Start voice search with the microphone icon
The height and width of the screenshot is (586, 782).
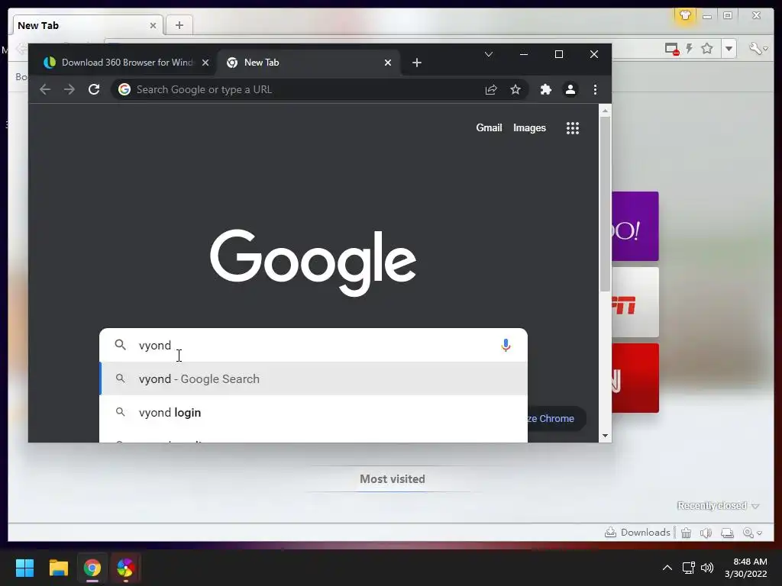coord(506,345)
